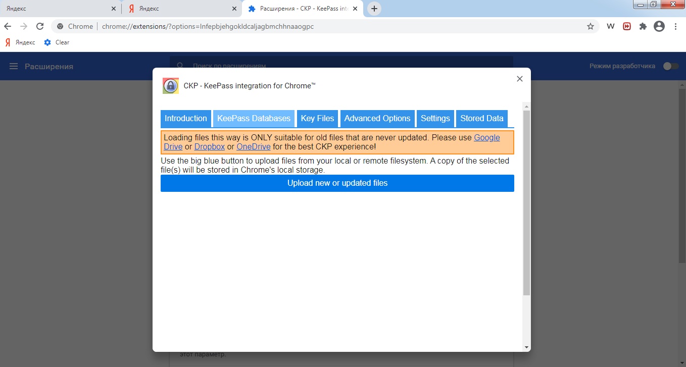
Task: Click the red video downloader extension icon
Action: click(627, 26)
